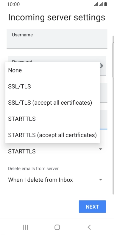Tap the clock showing 10:00

tap(13, 4)
